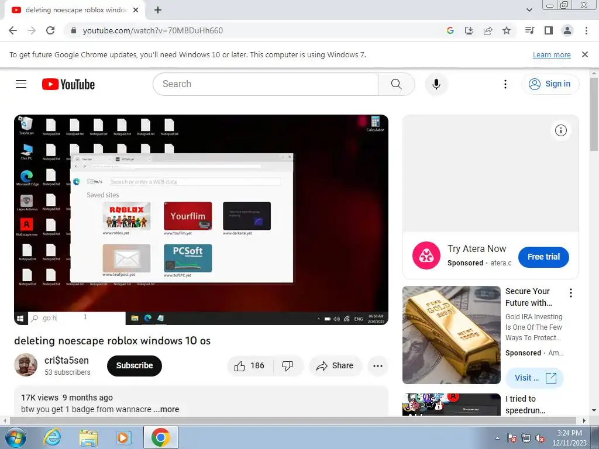Click the Chrome taskbar button

[x=161, y=437]
